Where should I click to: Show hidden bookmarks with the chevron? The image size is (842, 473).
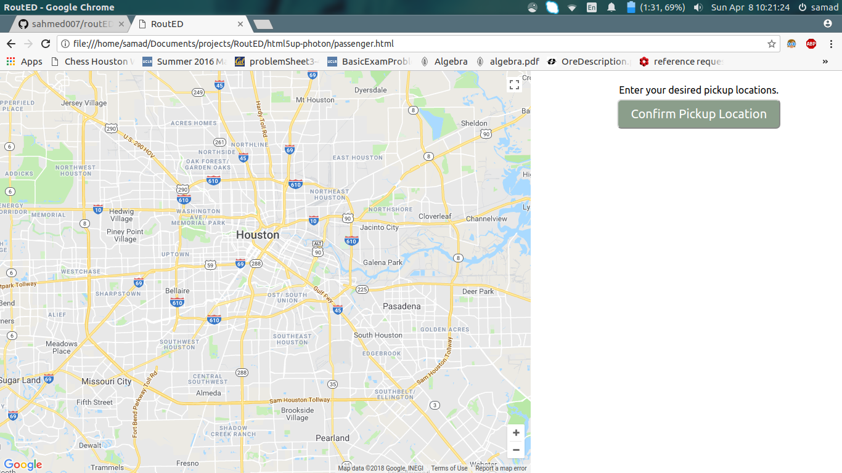(825, 62)
